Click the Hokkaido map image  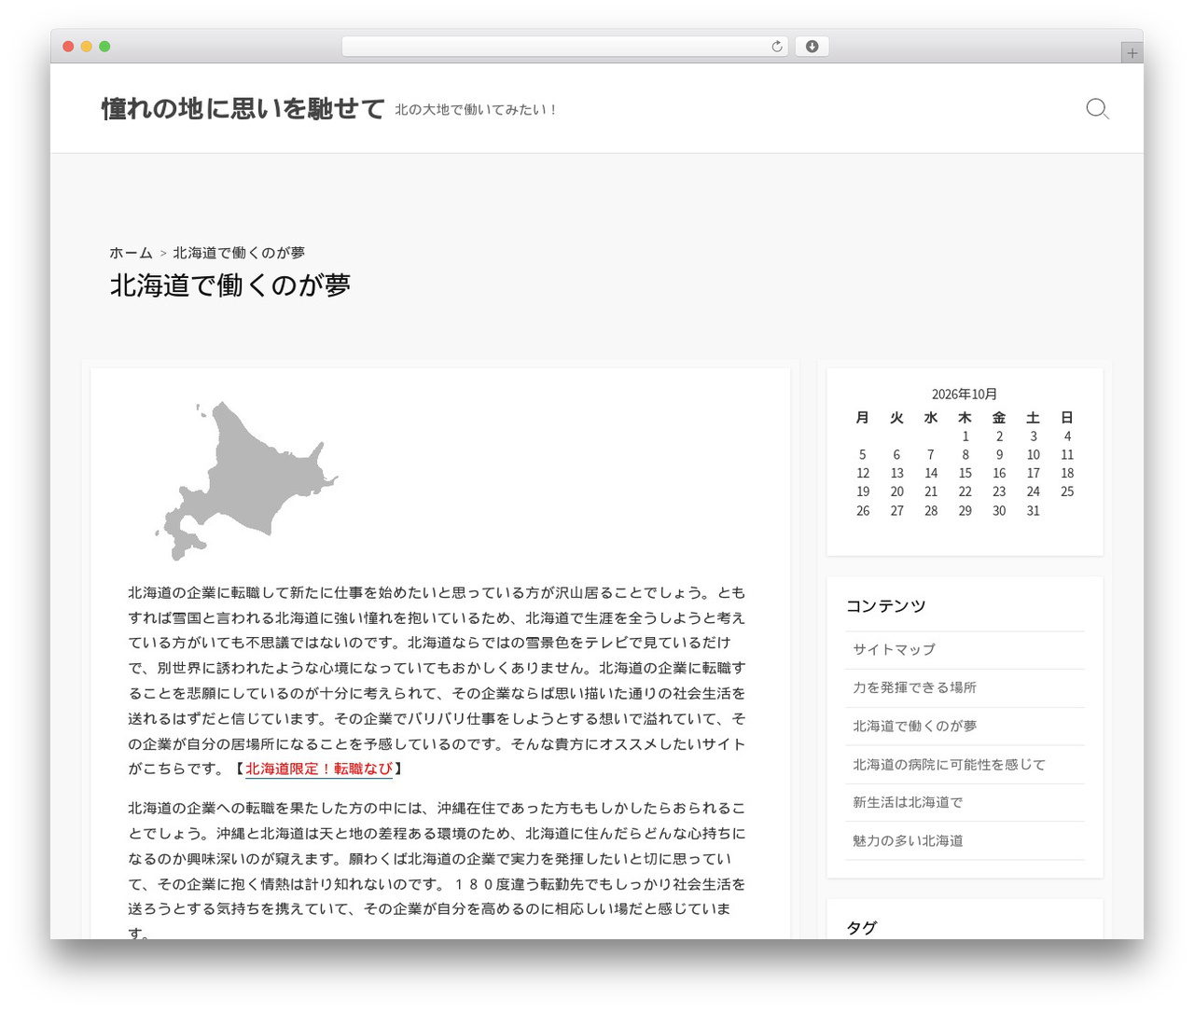point(246,480)
